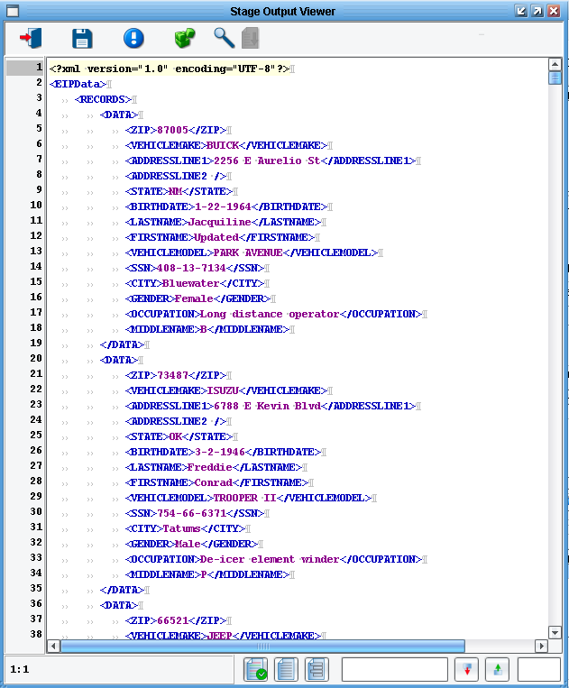569x688 pixels.
Task: Click line number 20 in the gutter
Action: pyautogui.click(x=36, y=358)
